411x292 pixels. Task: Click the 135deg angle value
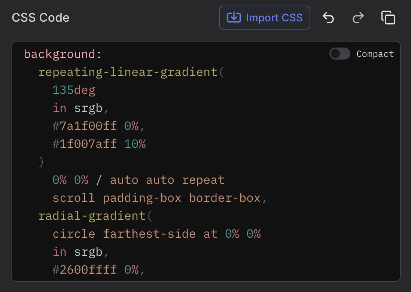click(x=74, y=90)
